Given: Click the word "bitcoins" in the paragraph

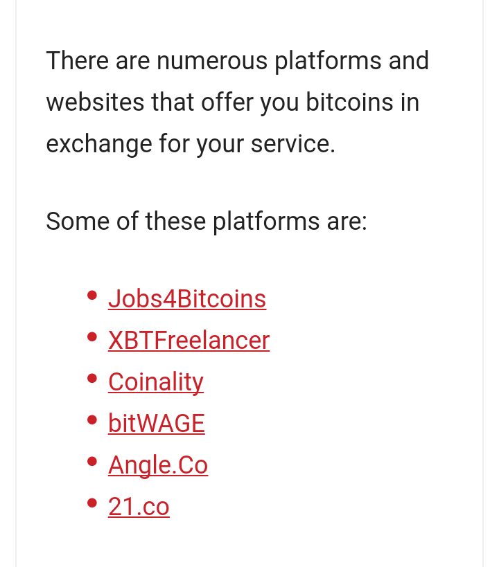Looking at the screenshot, I should coord(350,102).
